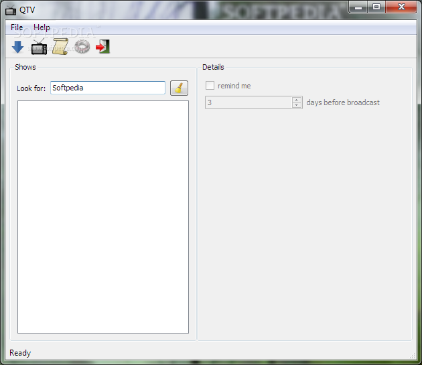Click the parchment scroll toolbar icon
Screen dimensions: 422x365
tap(60, 47)
